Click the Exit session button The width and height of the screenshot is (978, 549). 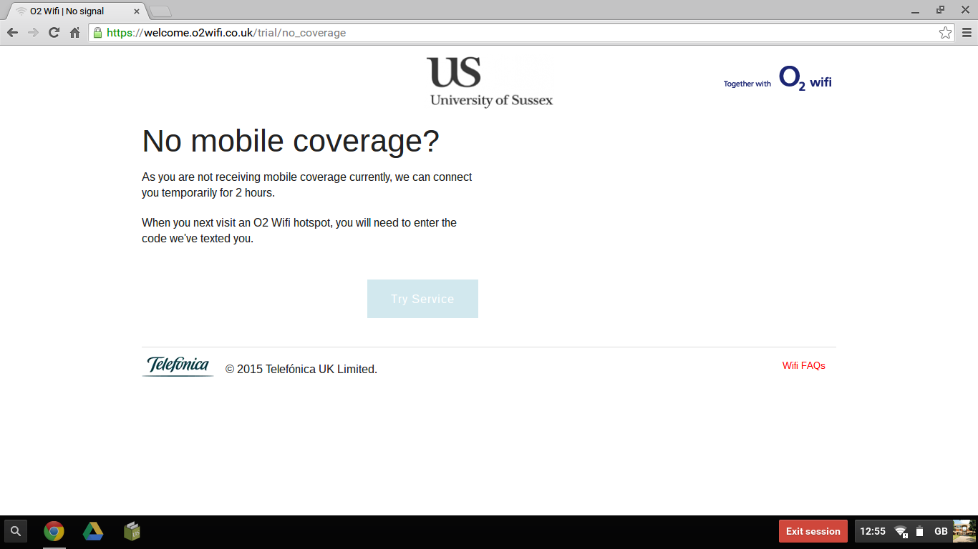pos(813,531)
